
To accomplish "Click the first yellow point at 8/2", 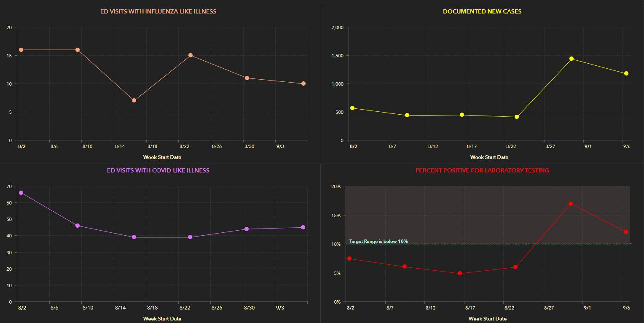I will click(352, 108).
